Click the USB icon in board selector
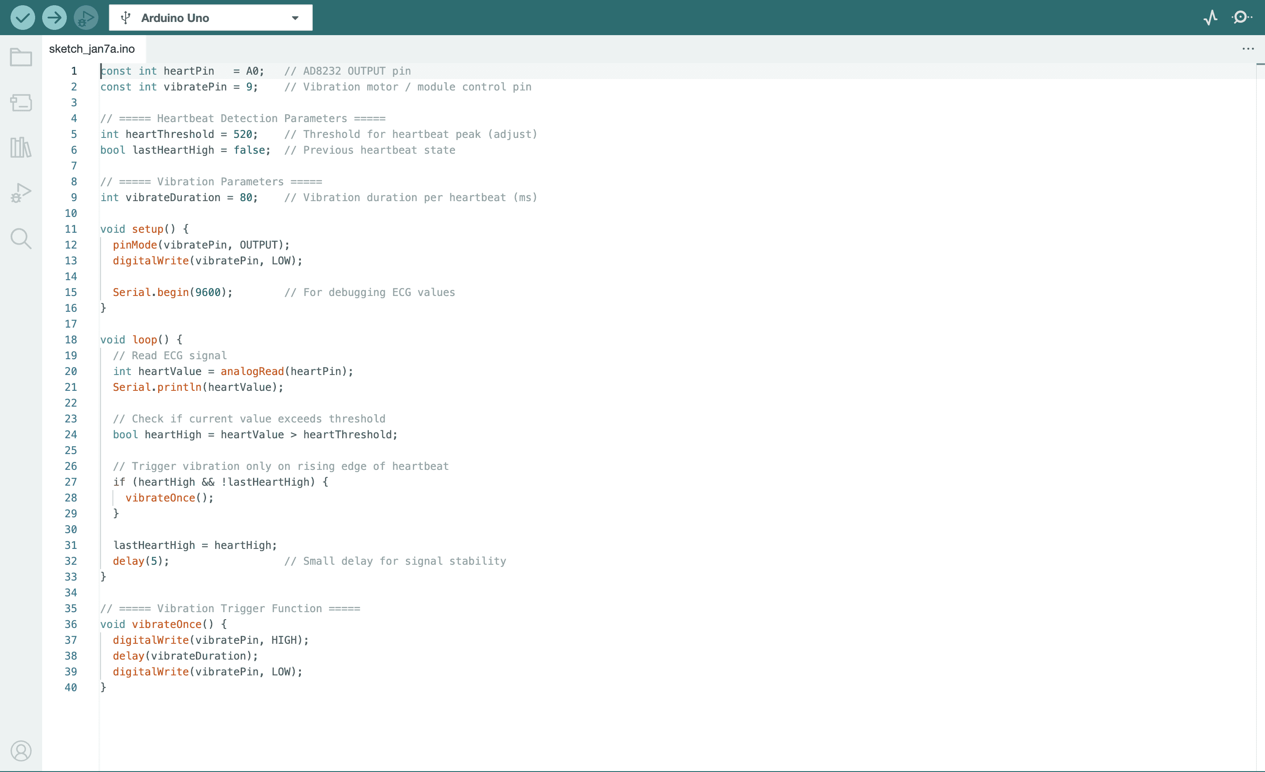This screenshot has height=772, width=1265. 126,18
